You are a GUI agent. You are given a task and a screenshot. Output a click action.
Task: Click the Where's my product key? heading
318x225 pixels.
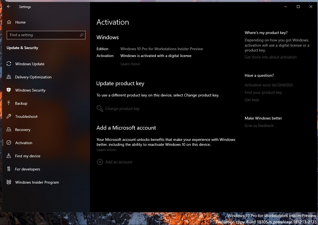click(x=266, y=33)
